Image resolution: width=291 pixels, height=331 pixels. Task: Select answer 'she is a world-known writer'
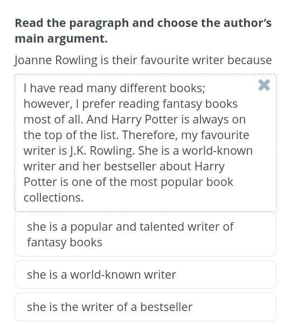[x=145, y=274]
